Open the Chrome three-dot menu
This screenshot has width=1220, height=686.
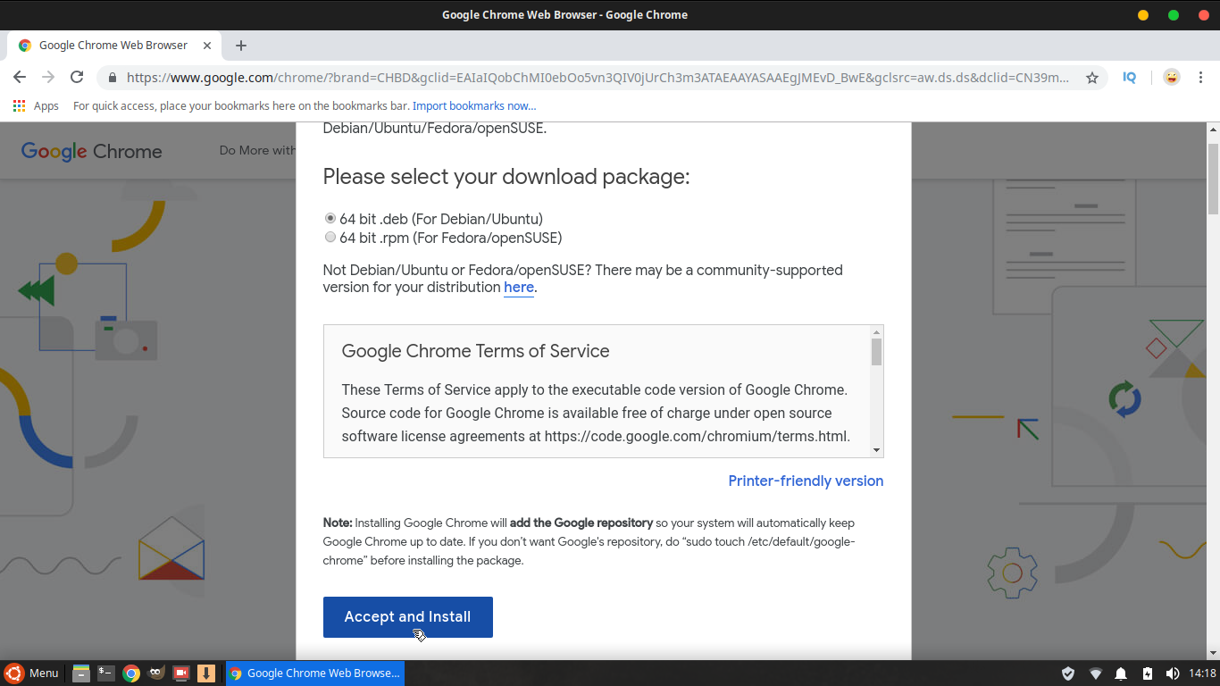coord(1202,78)
